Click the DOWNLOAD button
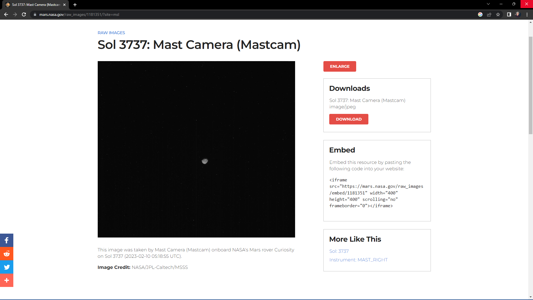Viewport: 533px width, 300px height. (349, 119)
